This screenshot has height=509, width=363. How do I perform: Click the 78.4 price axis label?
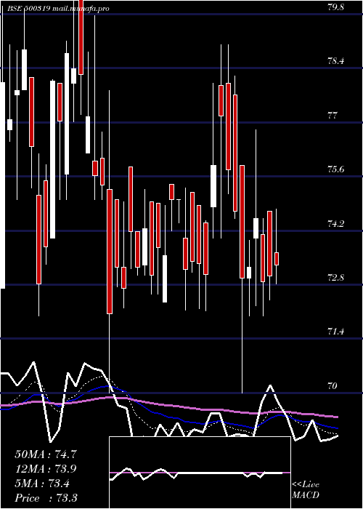coord(336,60)
